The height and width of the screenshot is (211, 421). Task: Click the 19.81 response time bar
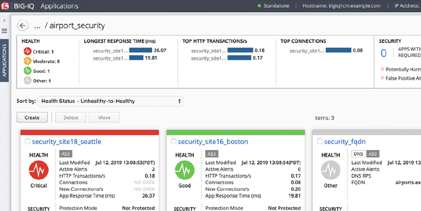(x=136, y=58)
